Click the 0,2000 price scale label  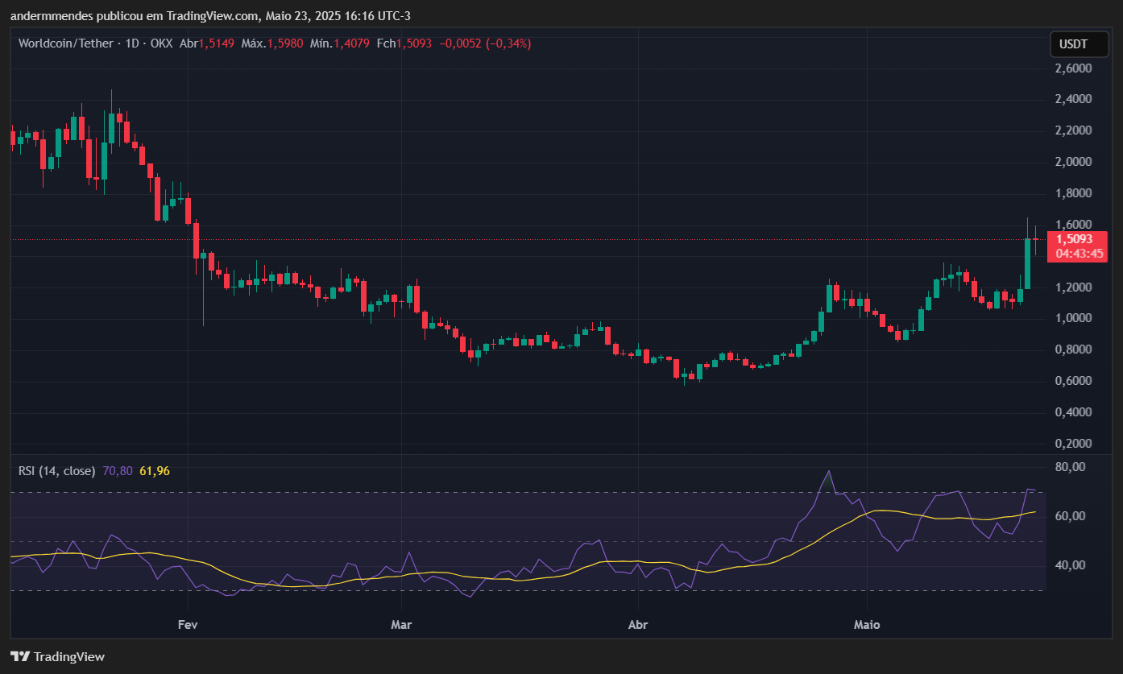(x=1073, y=443)
